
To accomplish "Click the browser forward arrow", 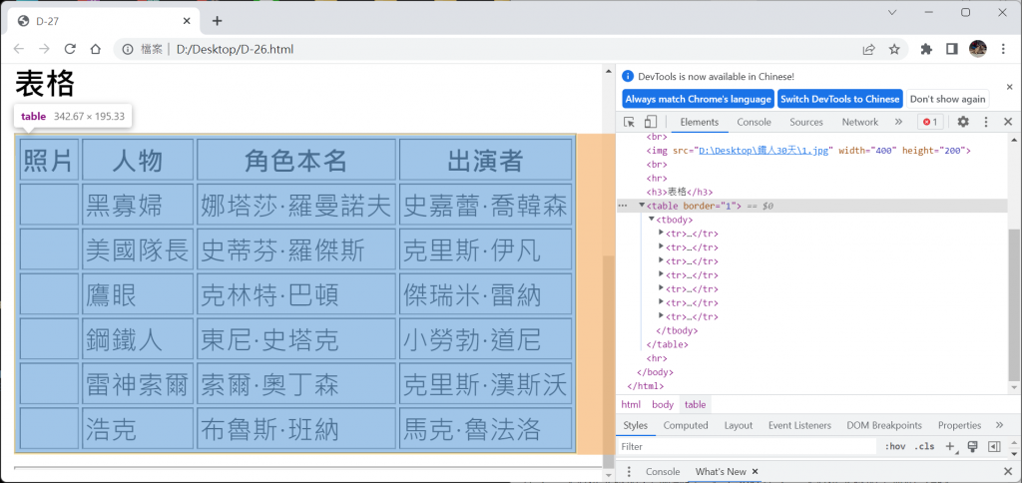I will click(44, 49).
